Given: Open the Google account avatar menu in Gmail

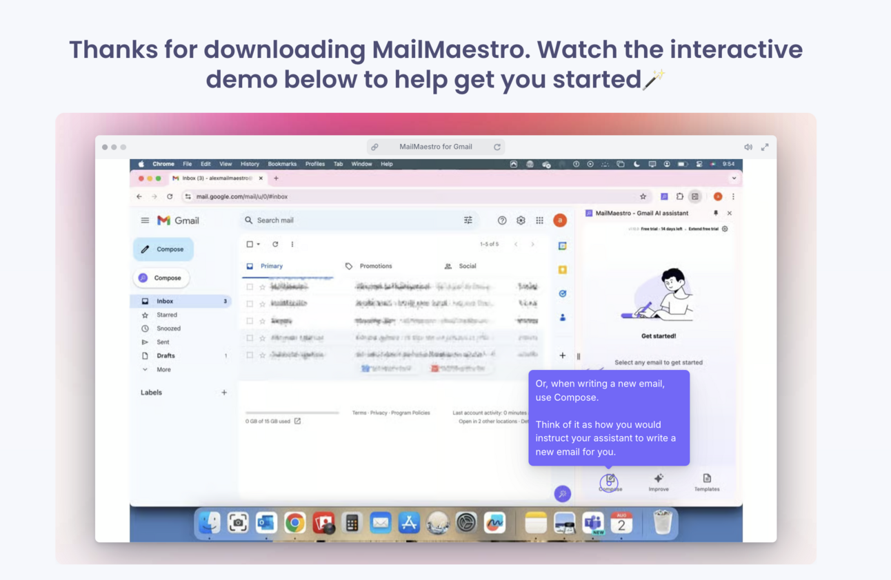Looking at the screenshot, I should tap(560, 220).
